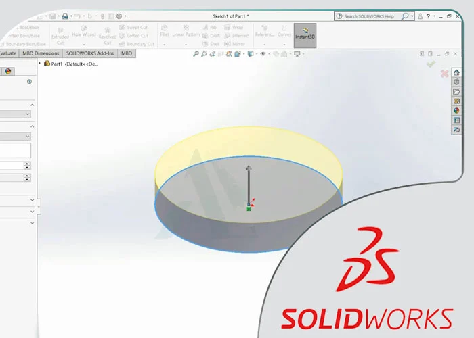Click the Fillet tool

pyautogui.click(x=164, y=31)
